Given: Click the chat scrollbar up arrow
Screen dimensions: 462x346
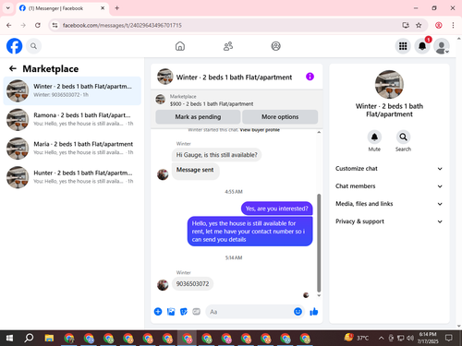Looking at the screenshot, I should 319,132.
